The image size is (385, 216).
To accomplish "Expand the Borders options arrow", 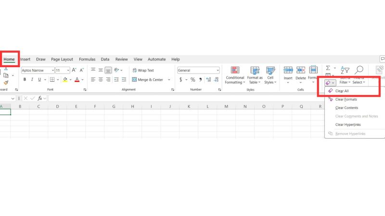I will [58, 80].
